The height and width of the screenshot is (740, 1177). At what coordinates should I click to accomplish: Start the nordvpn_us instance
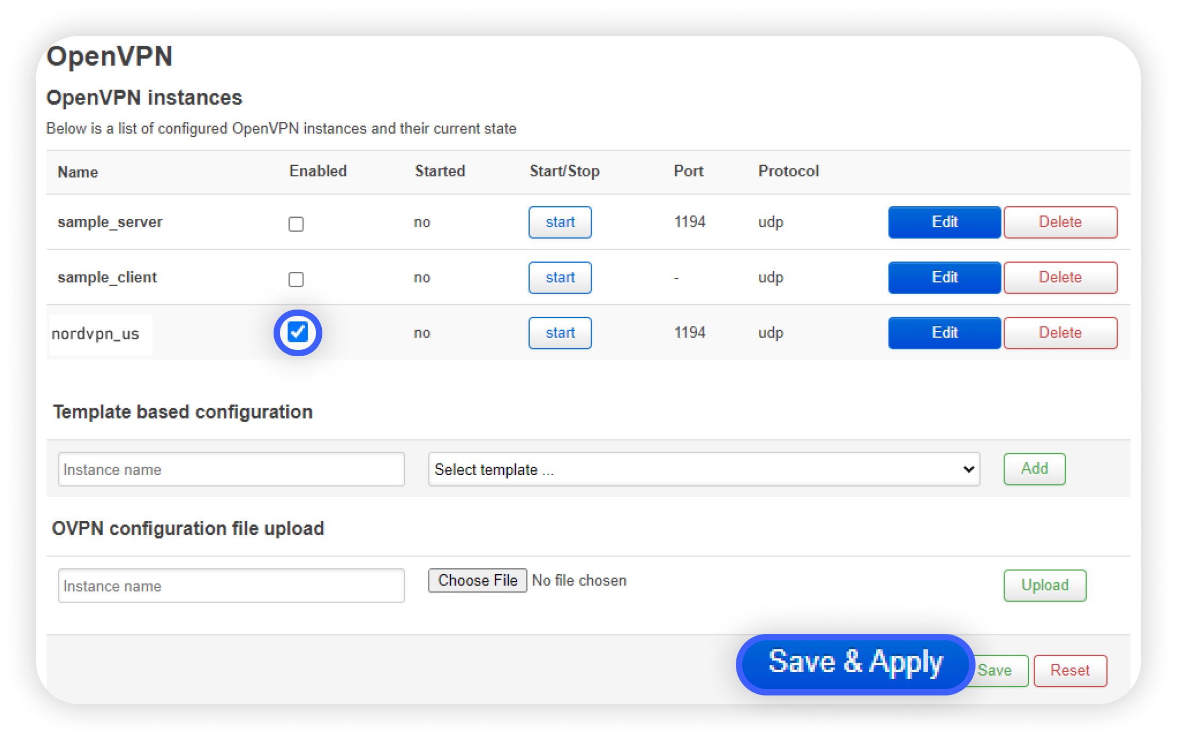click(560, 333)
